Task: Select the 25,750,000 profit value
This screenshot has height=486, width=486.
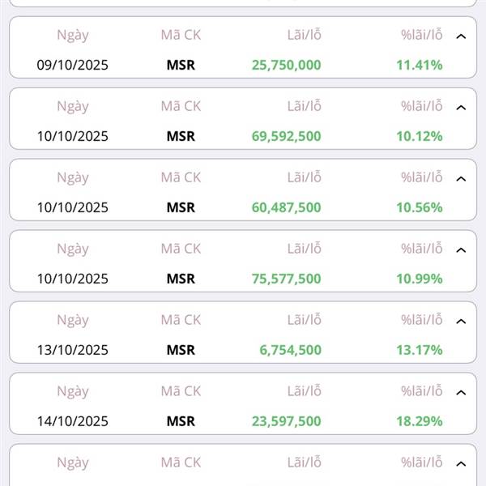Action: tap(286, 65)
